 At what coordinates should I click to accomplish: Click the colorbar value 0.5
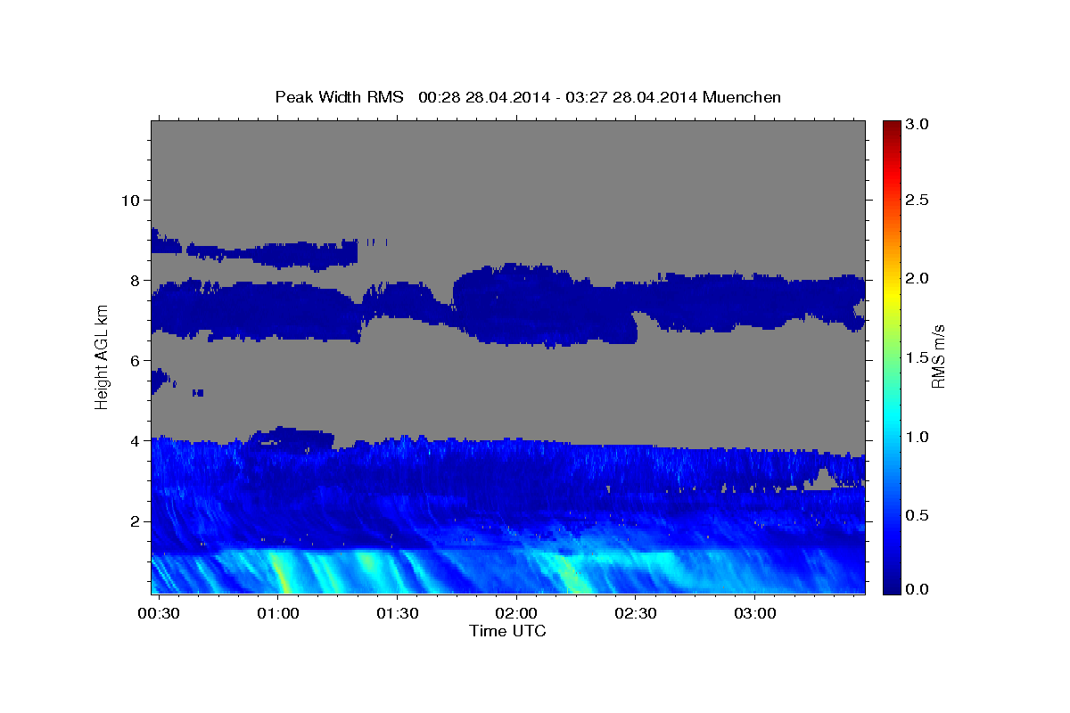917,515
